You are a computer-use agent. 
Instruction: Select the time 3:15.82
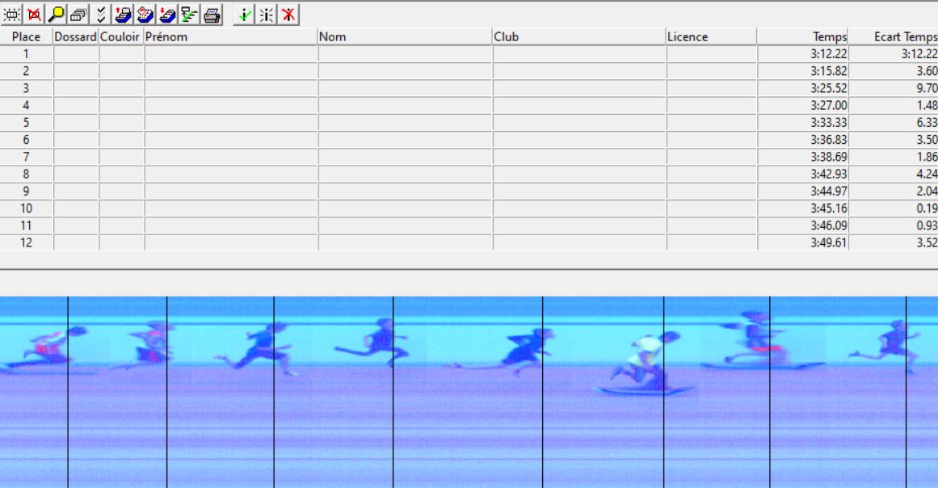pyautogui.click(x=829, y=71)
